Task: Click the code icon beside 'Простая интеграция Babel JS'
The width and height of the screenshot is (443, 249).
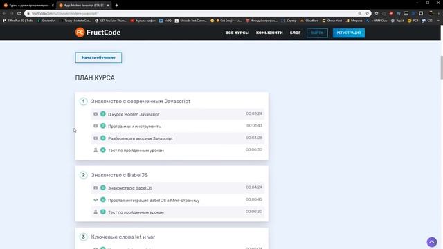Action: tap(96, 200)
